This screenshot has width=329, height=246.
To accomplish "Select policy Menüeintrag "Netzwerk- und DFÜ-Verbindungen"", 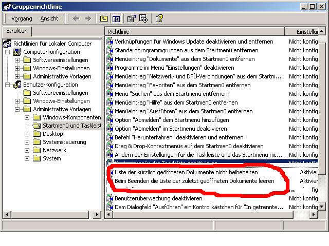I will pyautogui.click(x=198, y=76).
